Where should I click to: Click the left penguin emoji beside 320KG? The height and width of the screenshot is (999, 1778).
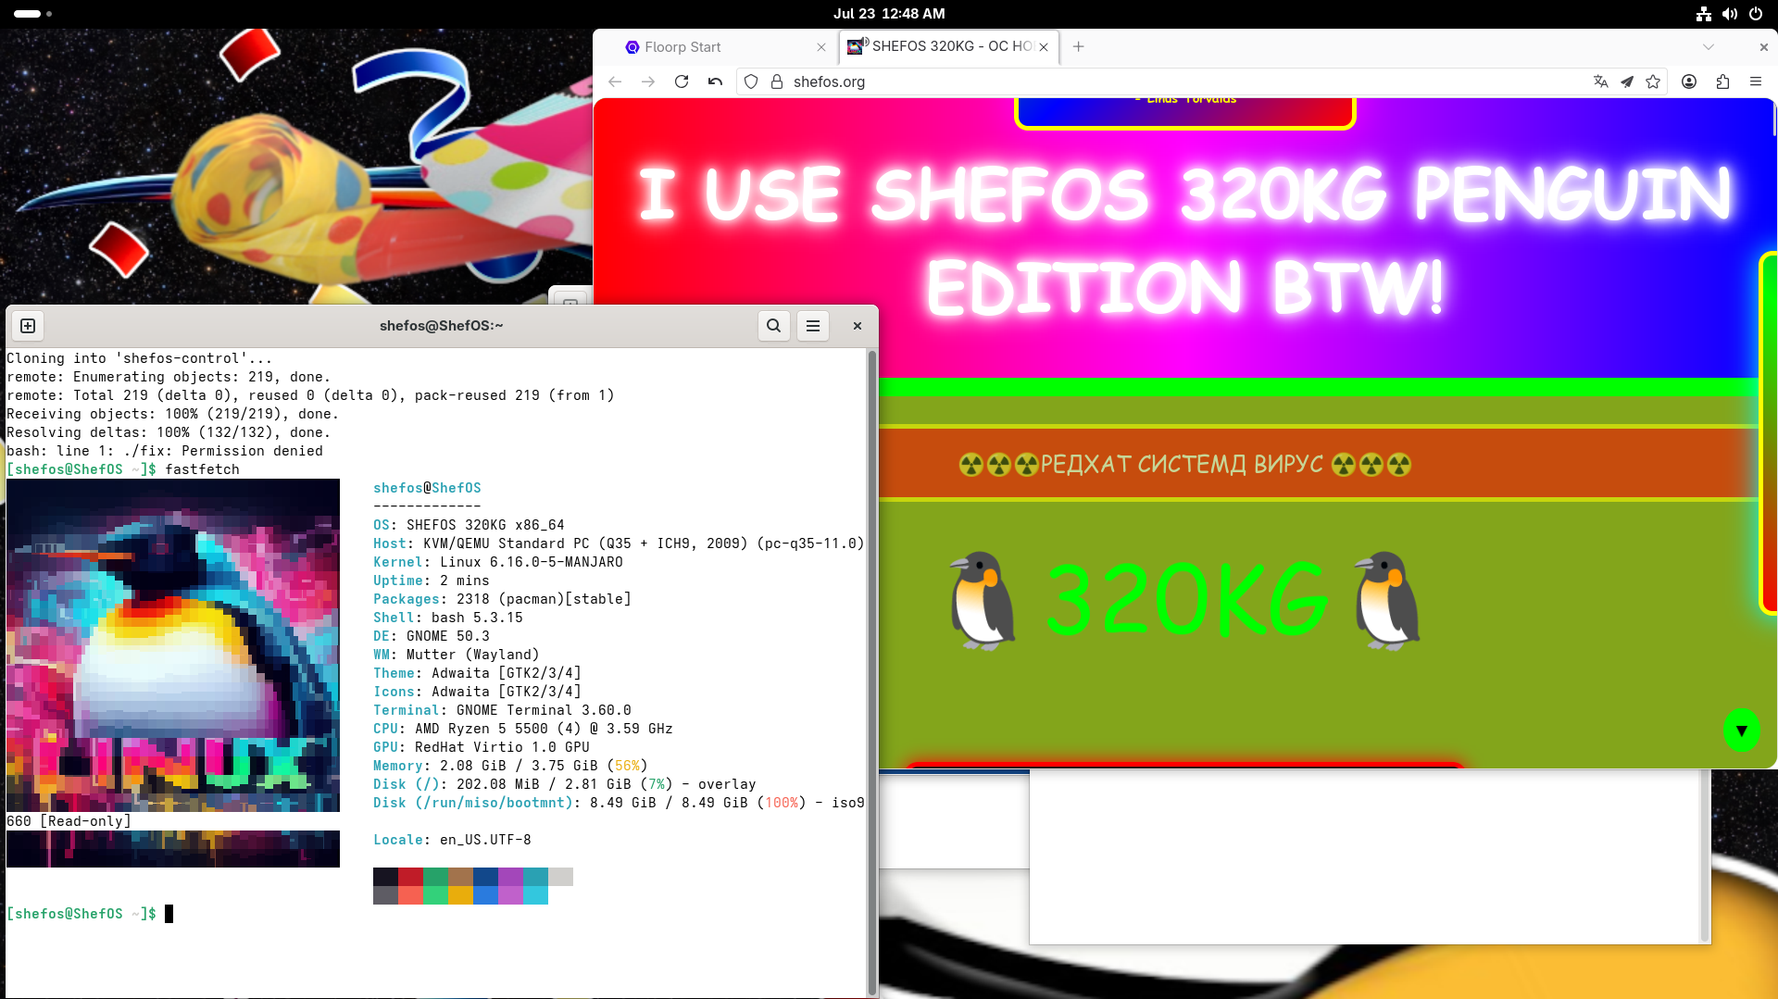point(983,602)
